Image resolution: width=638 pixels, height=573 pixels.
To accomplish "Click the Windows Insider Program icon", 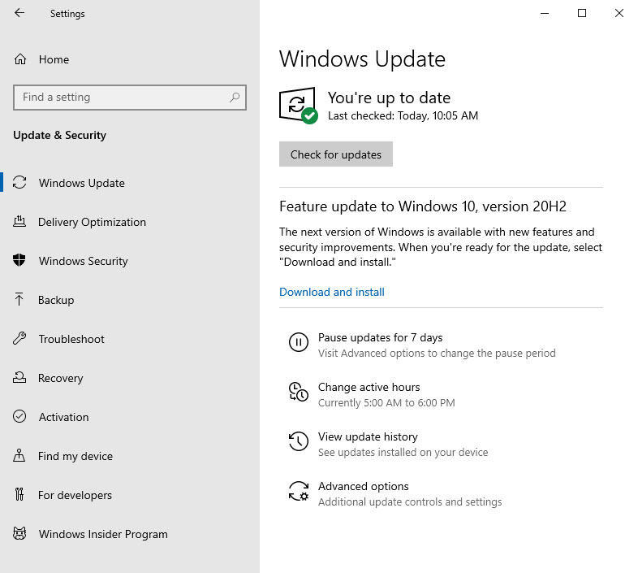I will coord(20,534).
